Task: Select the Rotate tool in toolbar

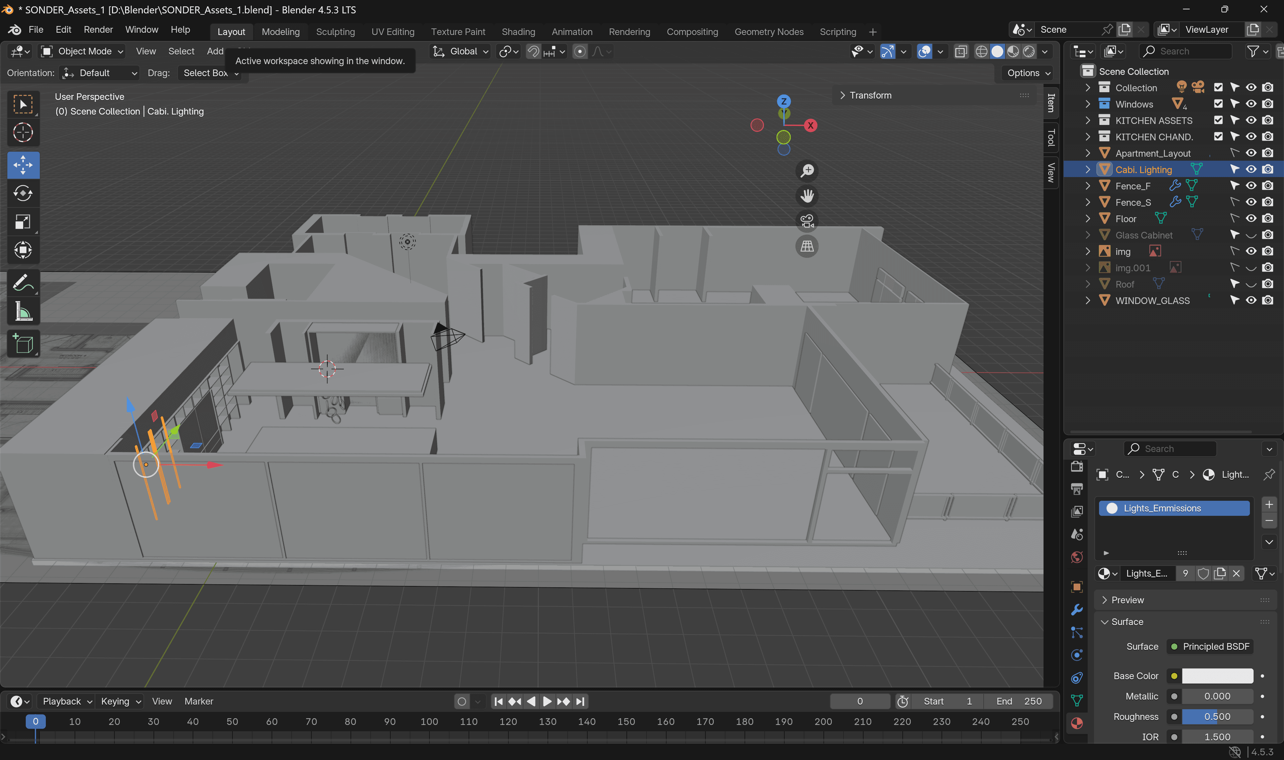Action: click(x=23, y=193)
